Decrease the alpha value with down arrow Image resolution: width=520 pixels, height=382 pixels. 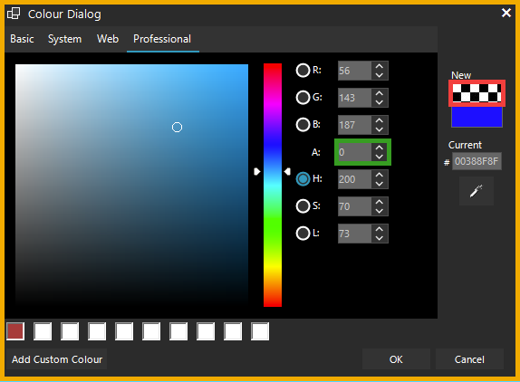pyautogui.click(x=380, y=157)
